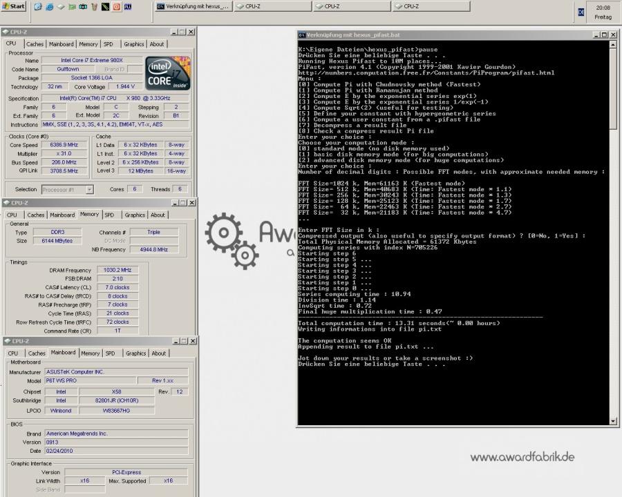The width and height of the screenshot is (622, 497).
Task: Click the memory Size value 6144 MBytes
Action: coord(57,241)
